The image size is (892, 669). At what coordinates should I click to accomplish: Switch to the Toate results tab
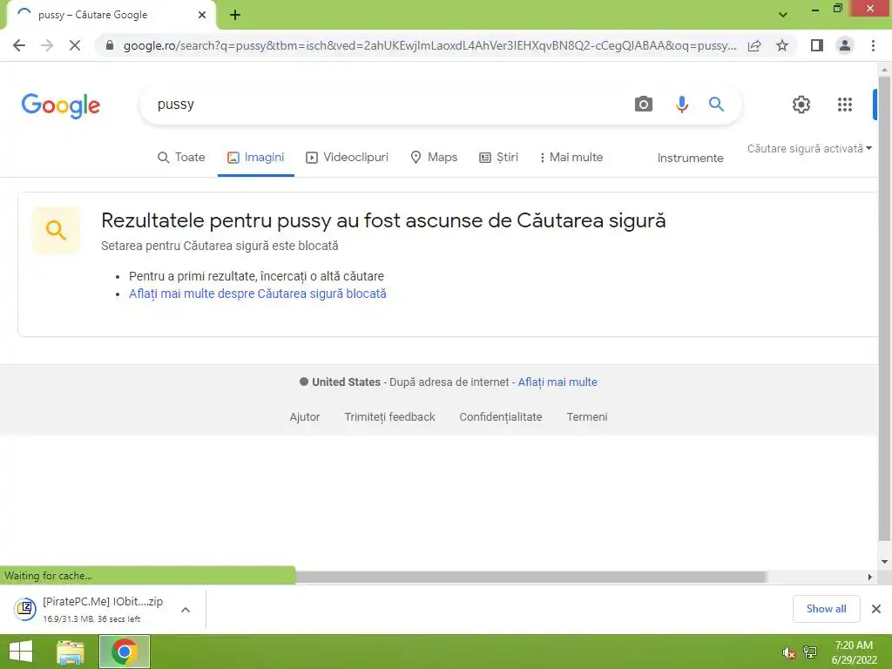coord(181,157)
